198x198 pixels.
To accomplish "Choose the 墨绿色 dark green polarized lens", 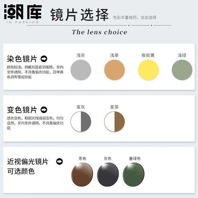I will point(133,174).
